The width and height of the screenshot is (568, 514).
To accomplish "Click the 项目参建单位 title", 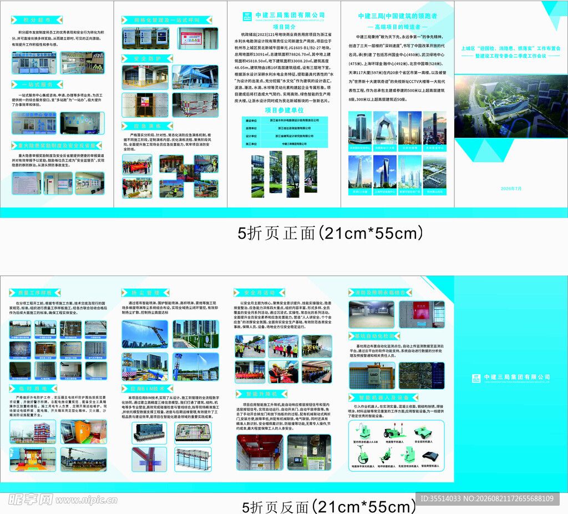I will pyautogui.click(x=284, y=110).
